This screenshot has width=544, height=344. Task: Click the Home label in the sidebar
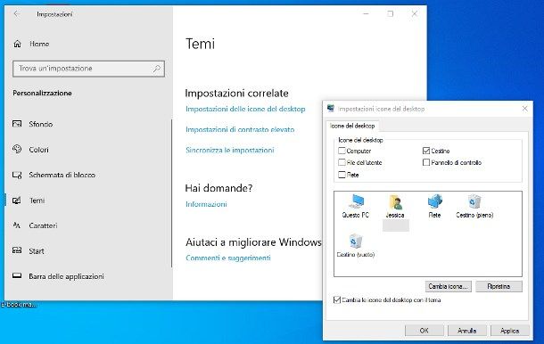point(39,44)
